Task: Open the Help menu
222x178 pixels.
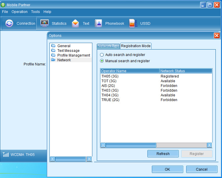Action: tap(47, 12)
